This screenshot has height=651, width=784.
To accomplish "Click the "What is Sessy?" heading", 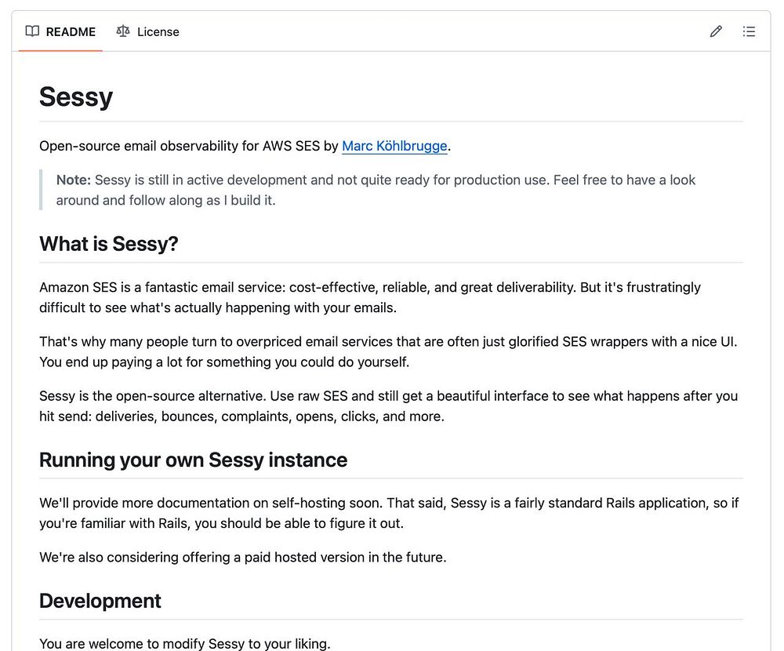I will click(x=109, y=244).
